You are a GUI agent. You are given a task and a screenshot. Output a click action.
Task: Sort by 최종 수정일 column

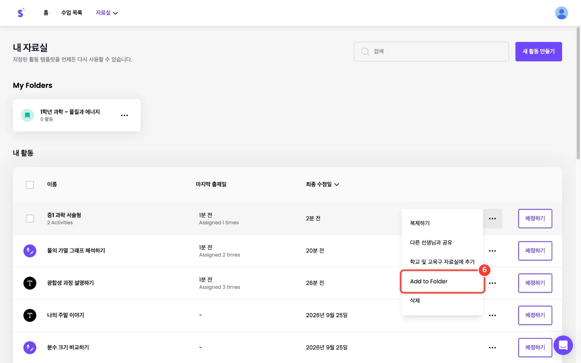point(322,184)
